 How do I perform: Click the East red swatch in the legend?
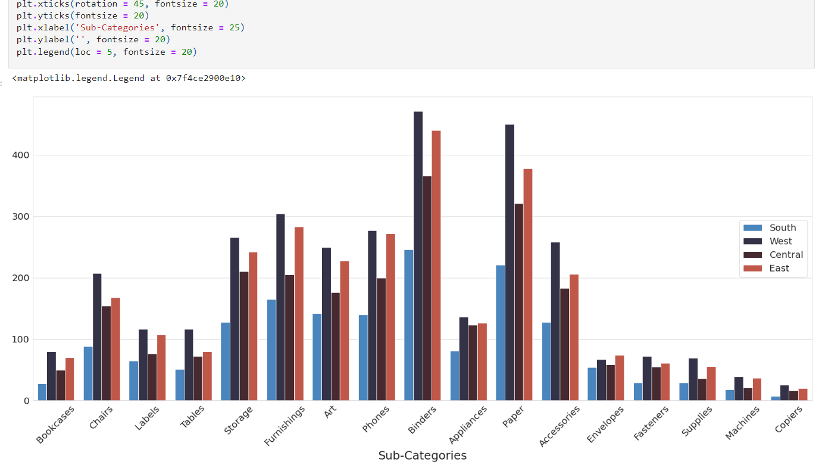point(752,269)
